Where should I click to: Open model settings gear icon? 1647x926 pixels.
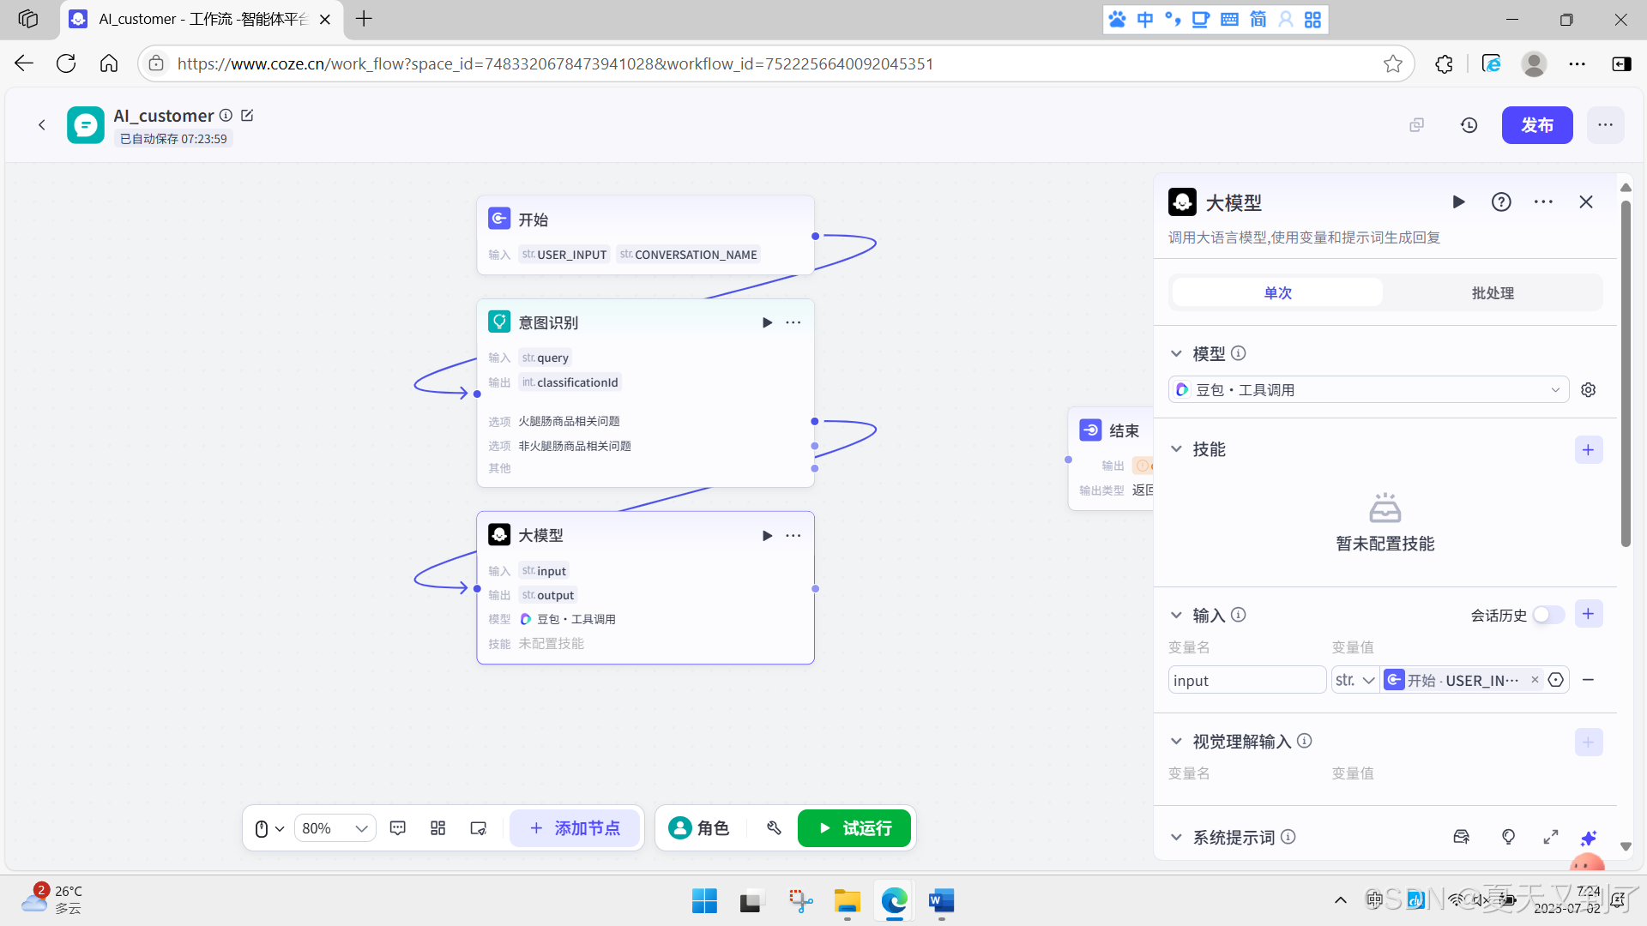(x=1589, y=390)
